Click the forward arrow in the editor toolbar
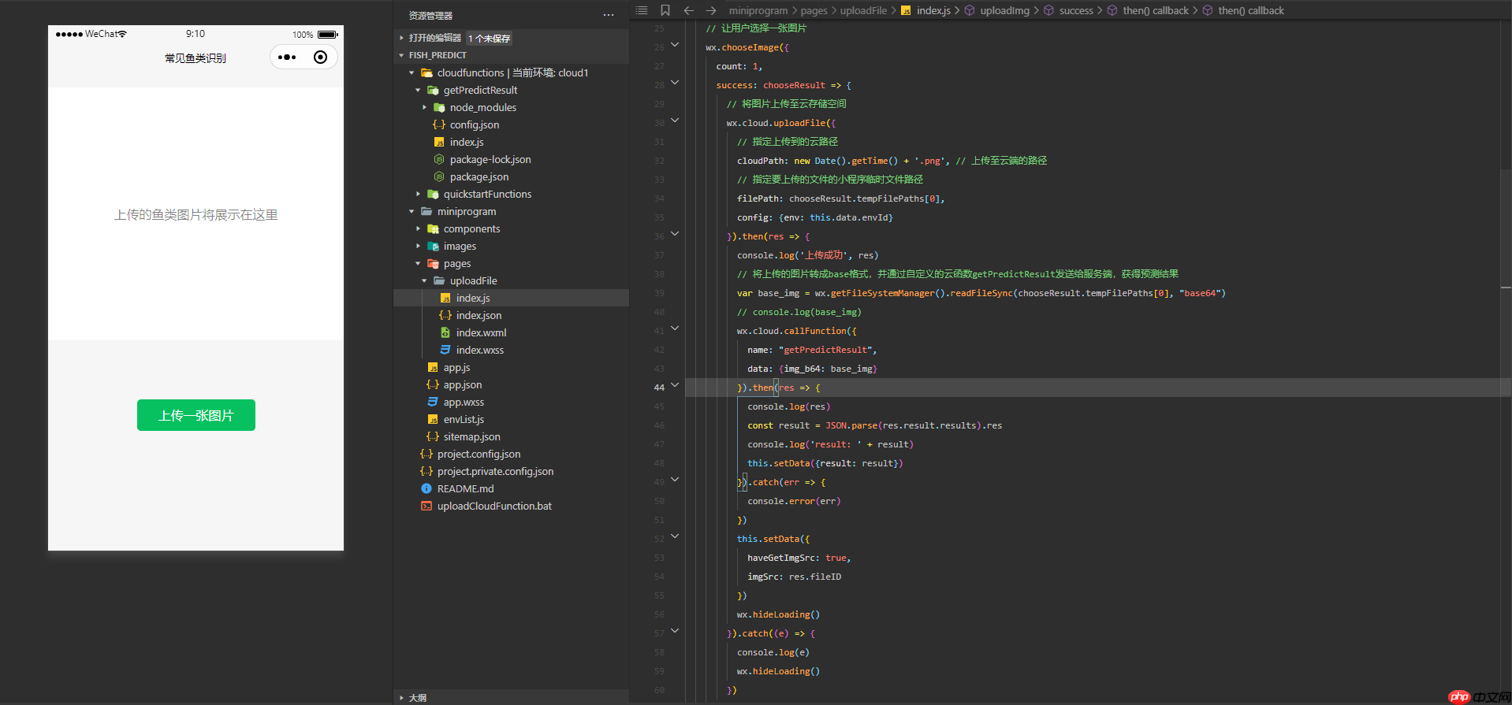 pos(711,10)
